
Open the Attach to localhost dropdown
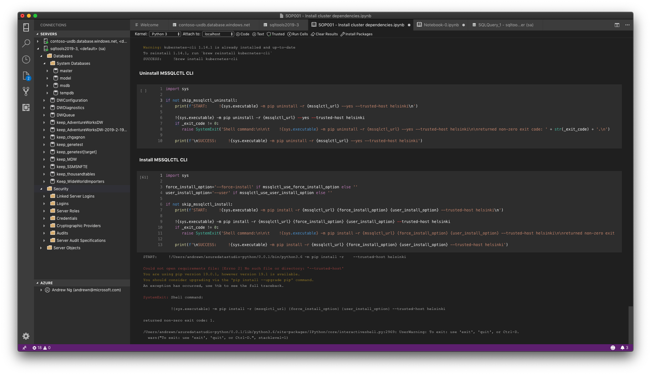coord(218,34)
